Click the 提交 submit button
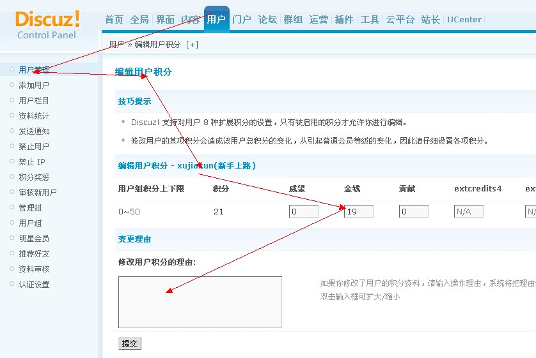Viewport: 536px width, 358px height. [130, 343]
